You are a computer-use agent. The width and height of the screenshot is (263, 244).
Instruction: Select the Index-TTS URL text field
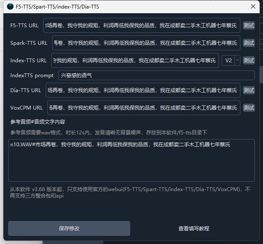click(x=135, y=61)
